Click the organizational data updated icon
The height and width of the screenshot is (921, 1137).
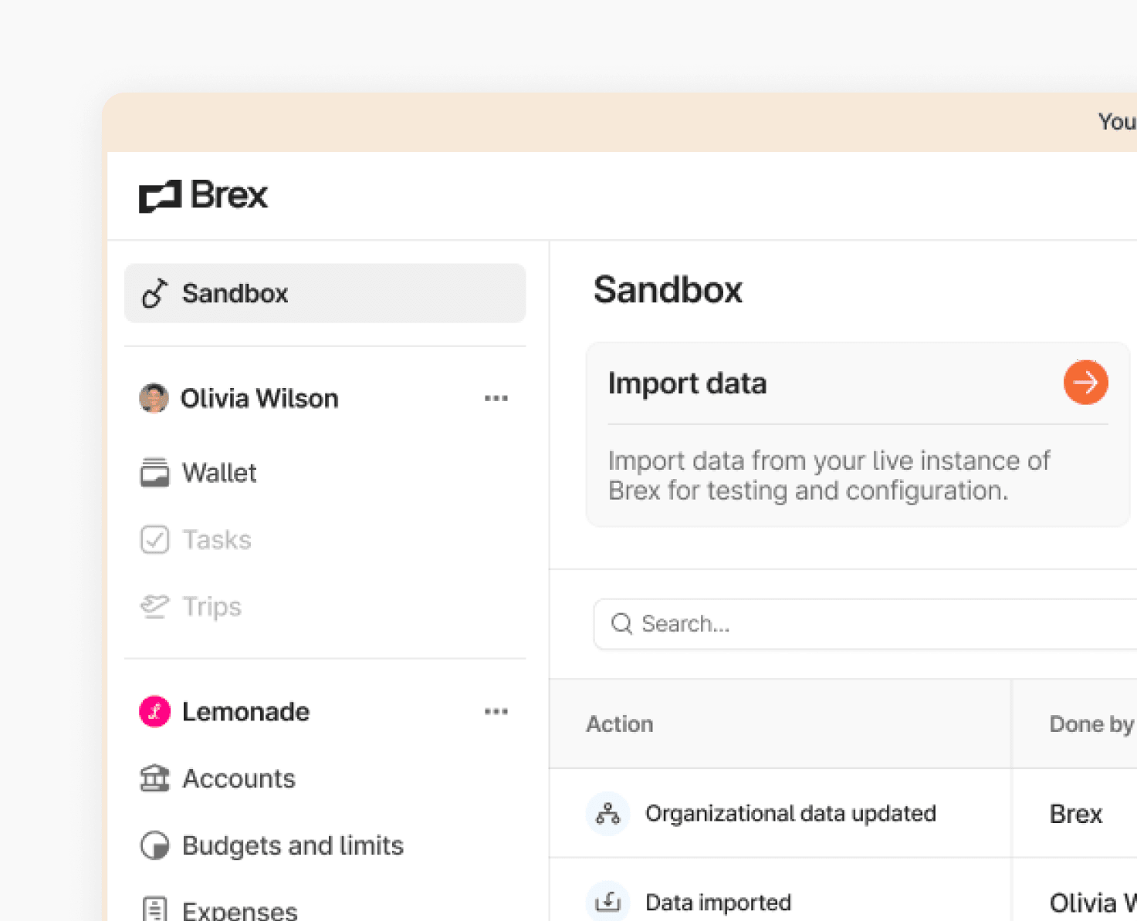[608, 813]
